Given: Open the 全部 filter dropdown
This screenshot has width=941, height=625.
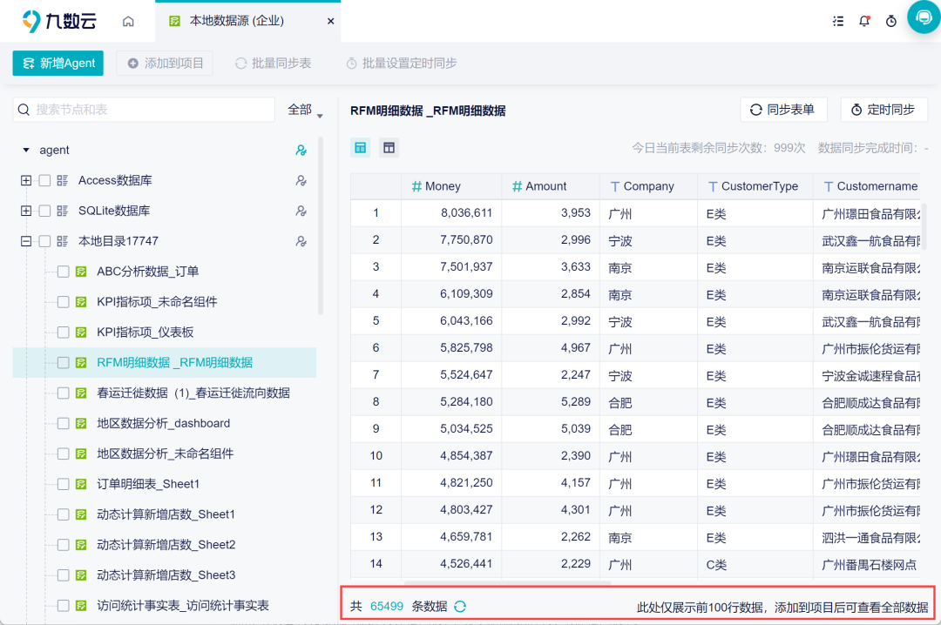Looking at the screenshot, I should pos(300,110).
